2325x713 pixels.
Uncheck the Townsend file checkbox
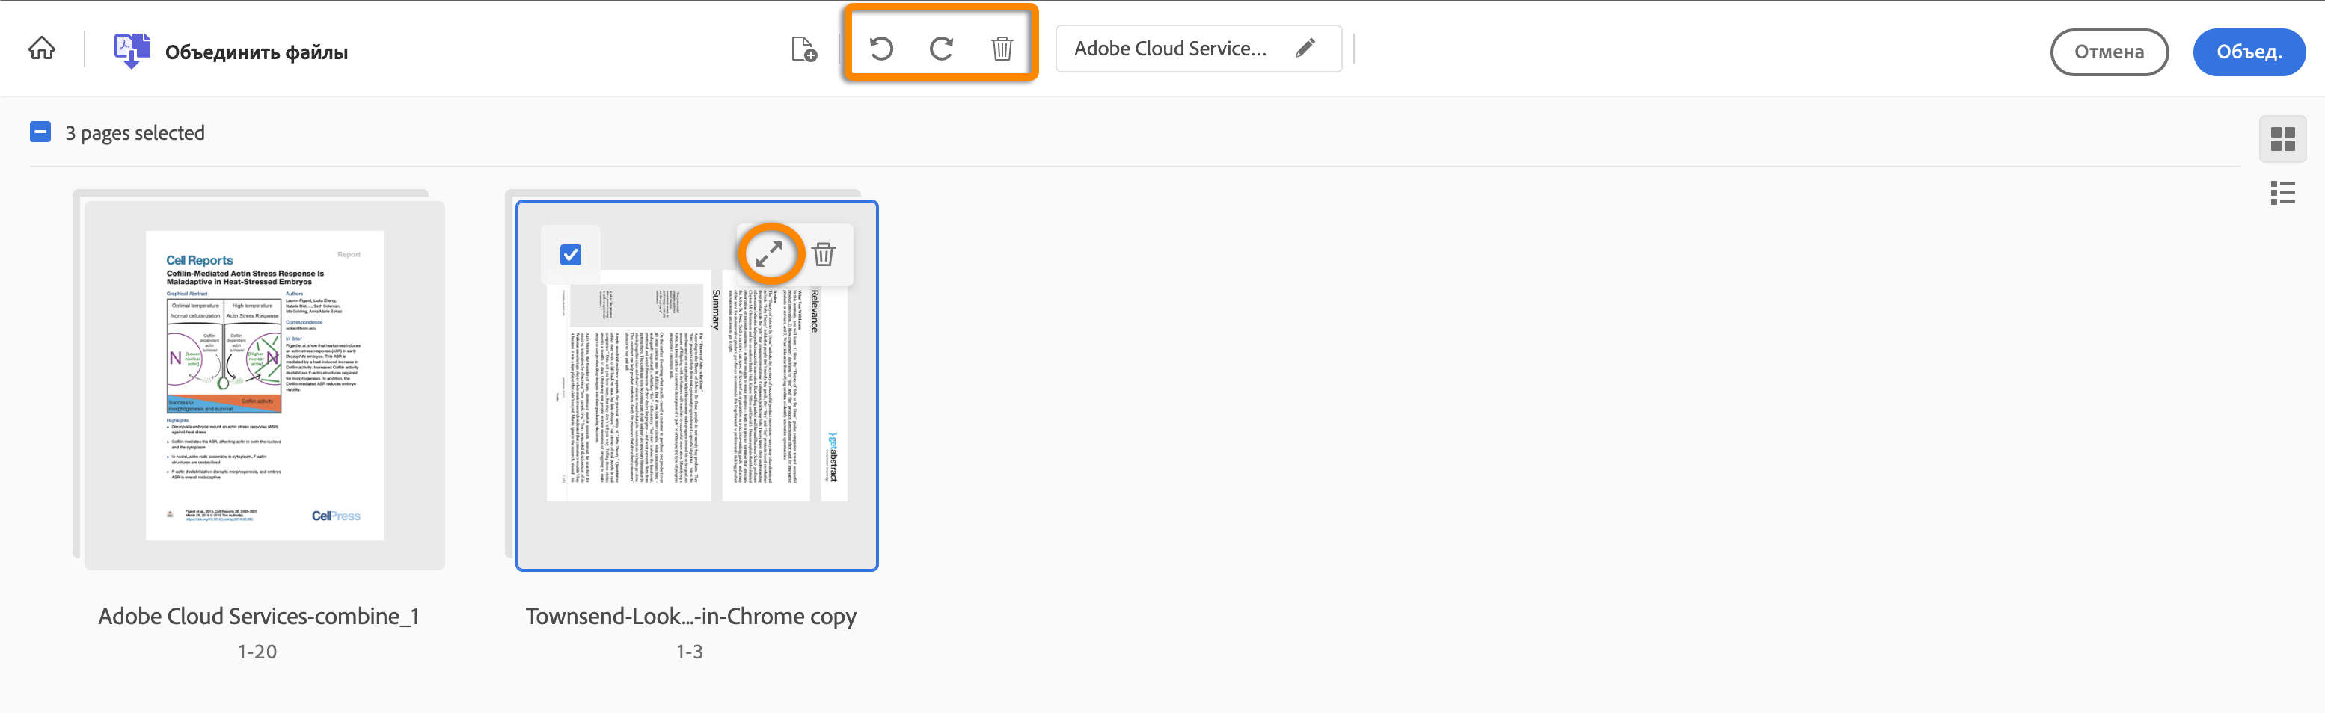click(571, 255)
